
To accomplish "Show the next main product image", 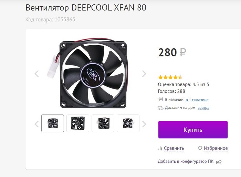I will pos(144,73).
